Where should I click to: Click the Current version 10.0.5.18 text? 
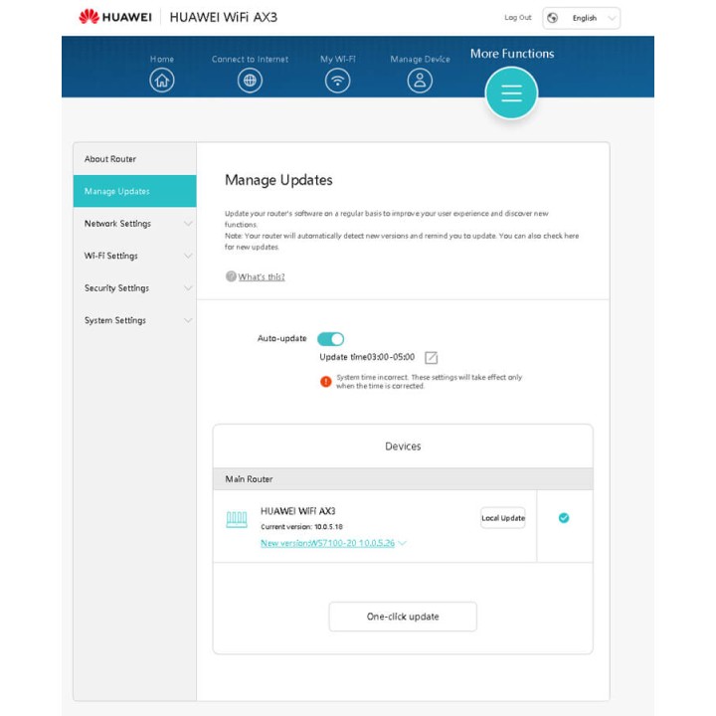301,526
